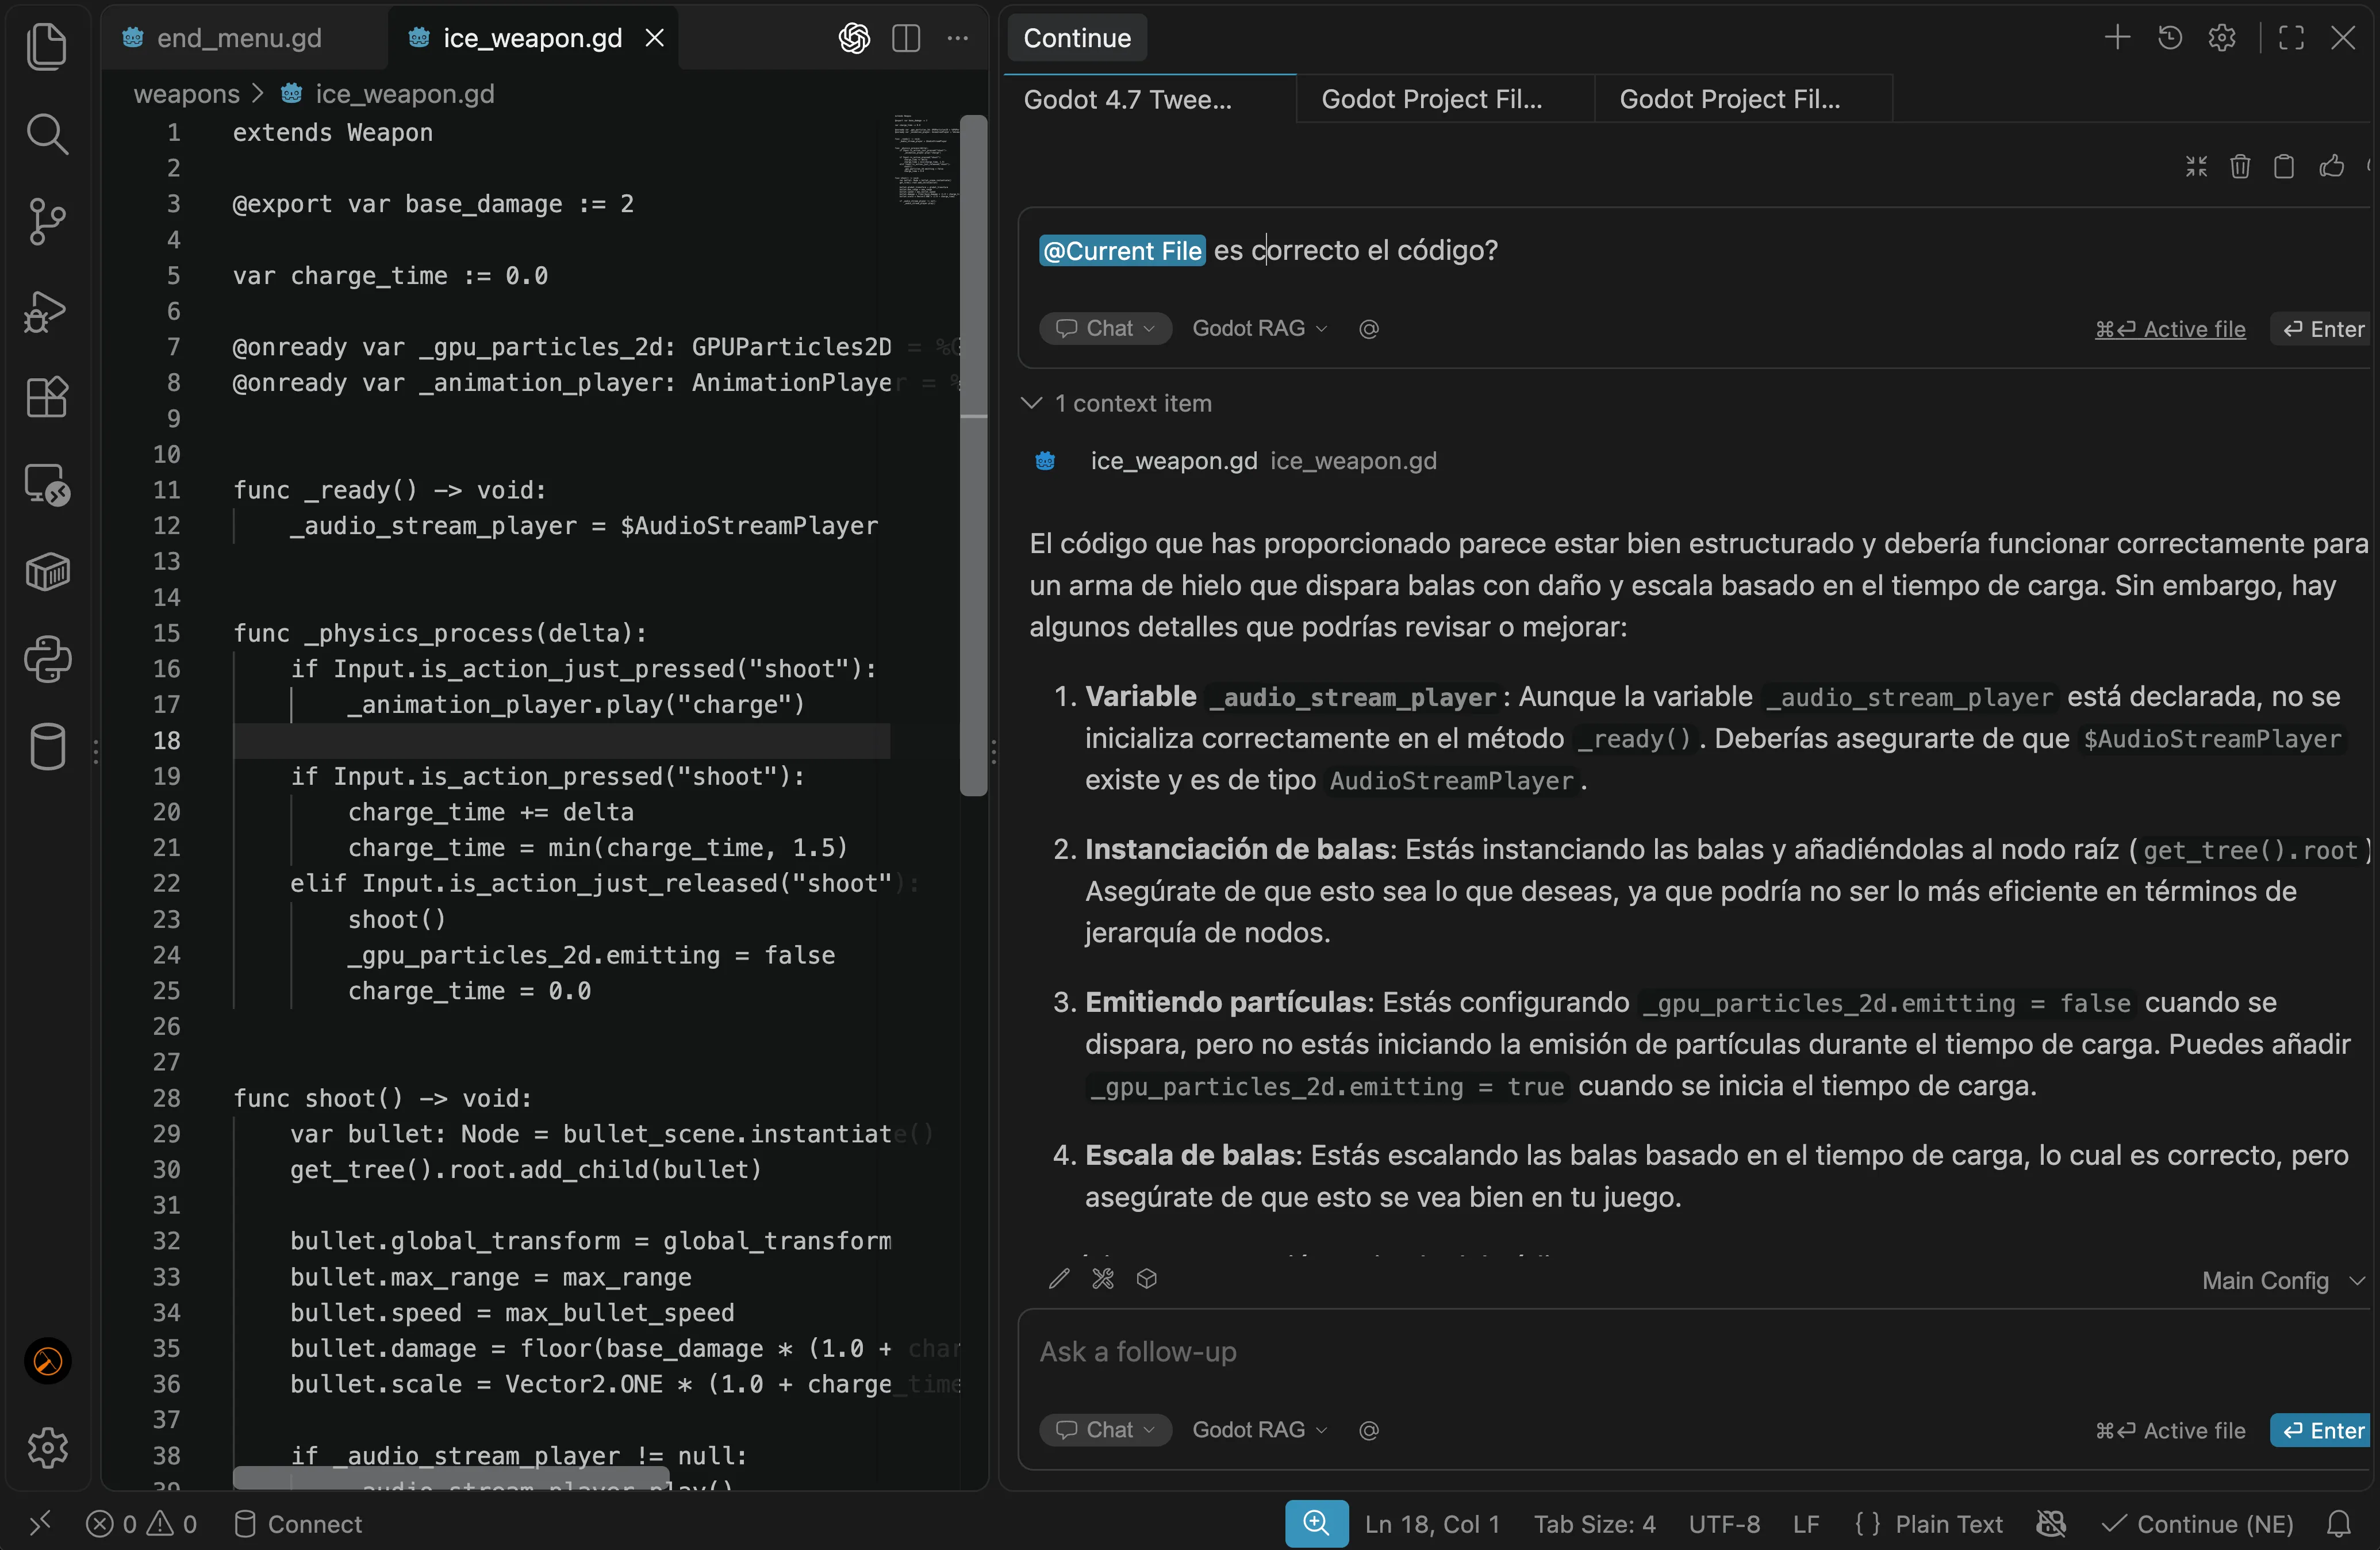Click the Ask a follow-up input field

tap(1694, 1352)
